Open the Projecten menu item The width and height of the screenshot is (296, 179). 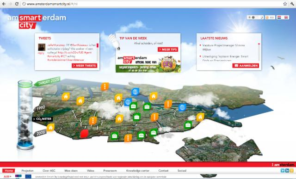(27, 171)
